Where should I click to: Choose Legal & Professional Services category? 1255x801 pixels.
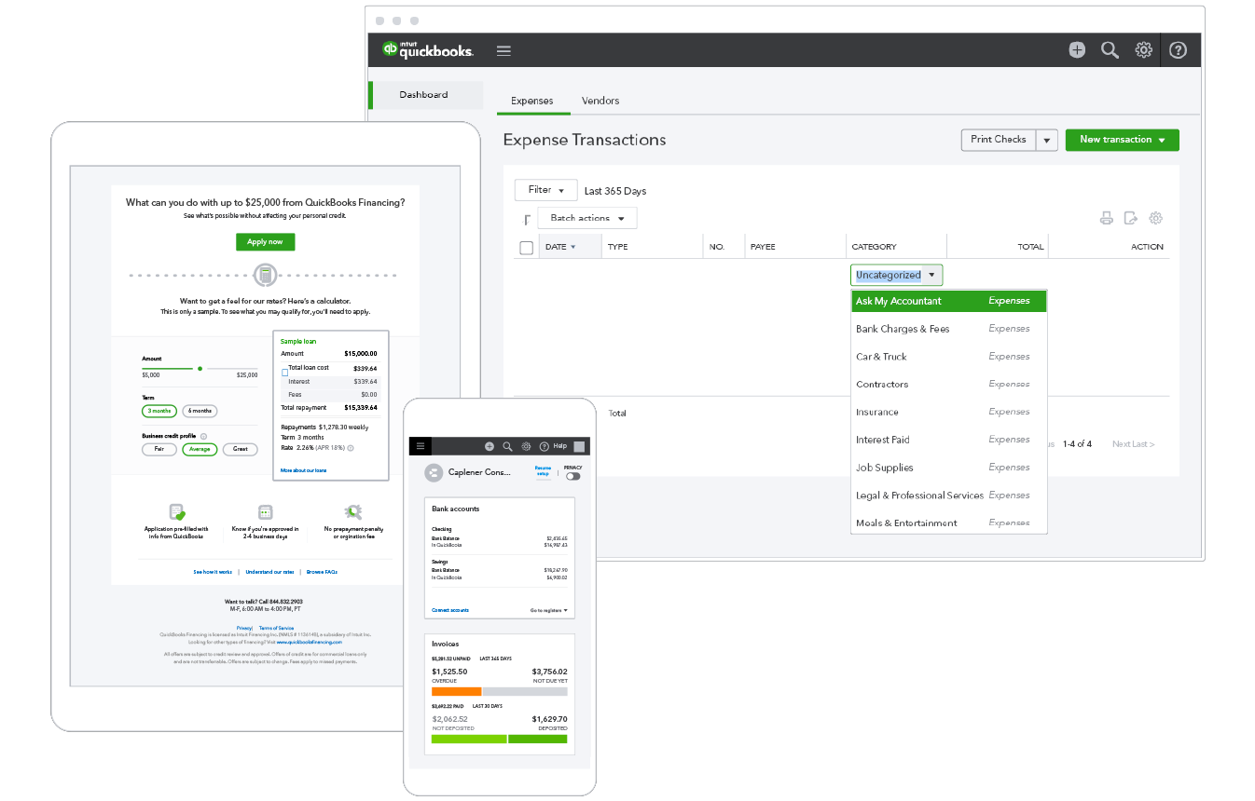coord(949,496)
